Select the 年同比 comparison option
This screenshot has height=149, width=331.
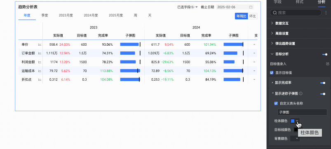[x=241, y=16]
